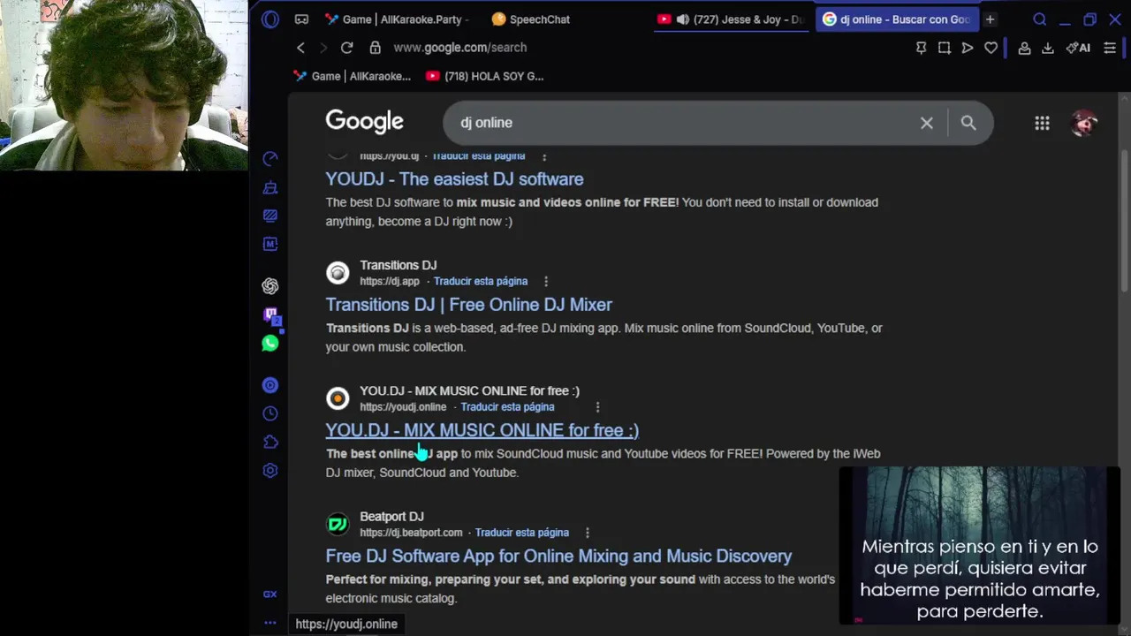Click the padlock site info icon
This screenshot has width=1131, height=636.
(375, 48)
